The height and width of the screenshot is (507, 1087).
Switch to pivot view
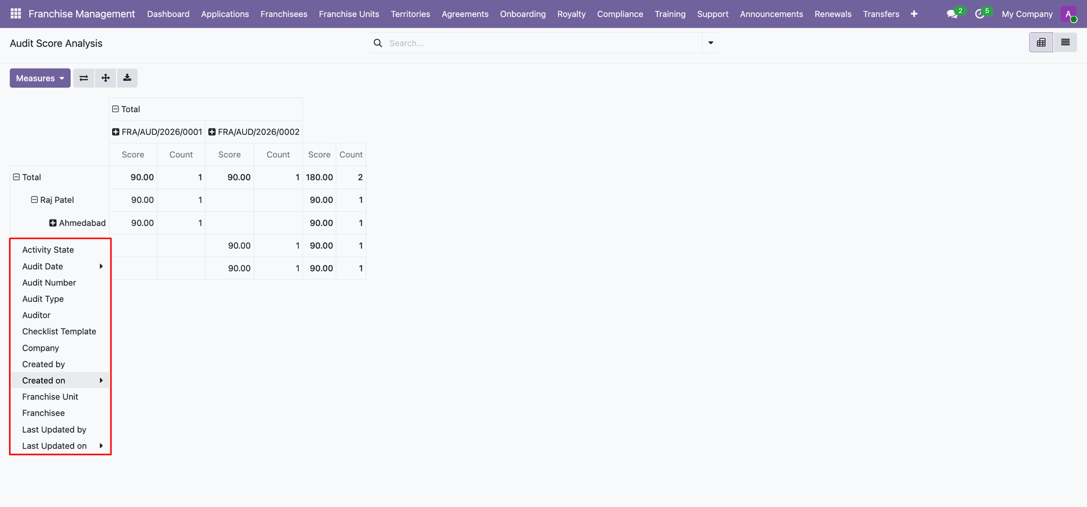(1041, 42)
